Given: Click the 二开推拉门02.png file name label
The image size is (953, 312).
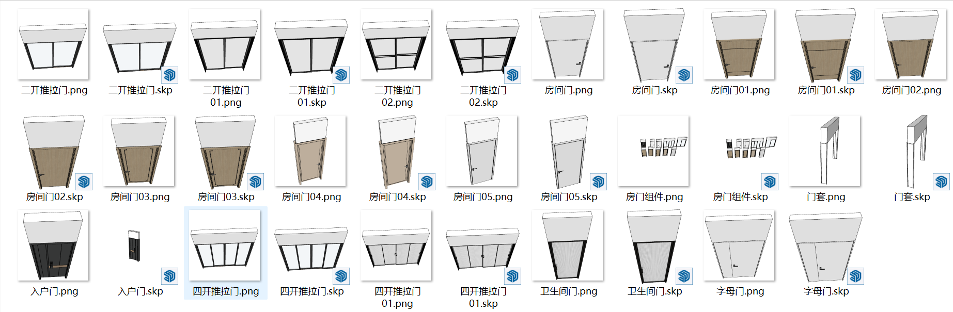Looking at the screenshot, I should click(397, 96).
